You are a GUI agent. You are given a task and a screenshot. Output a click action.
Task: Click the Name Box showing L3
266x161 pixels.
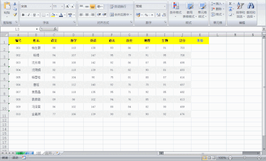click(17, 29)
